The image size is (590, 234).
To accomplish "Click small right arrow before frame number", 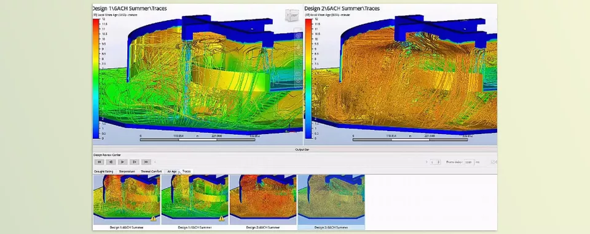I will tap(427, 162).
